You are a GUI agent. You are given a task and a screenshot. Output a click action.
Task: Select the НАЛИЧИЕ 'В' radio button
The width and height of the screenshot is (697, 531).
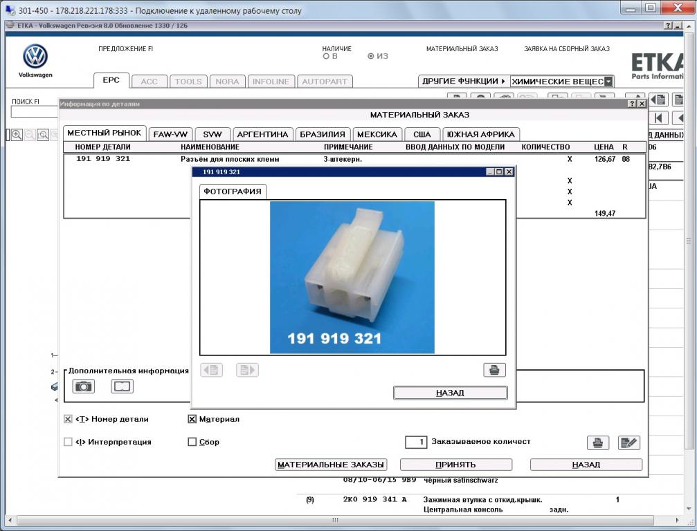pos(326,57)
